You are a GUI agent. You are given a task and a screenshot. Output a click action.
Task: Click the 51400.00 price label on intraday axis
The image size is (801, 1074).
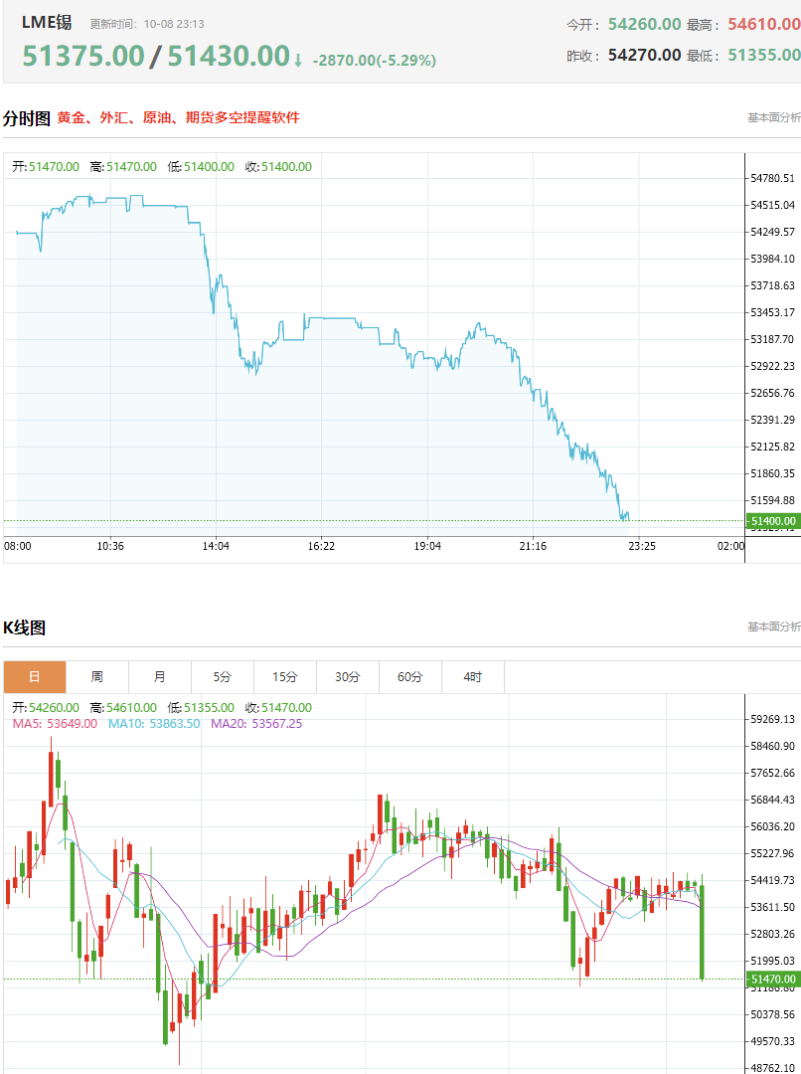773,521
